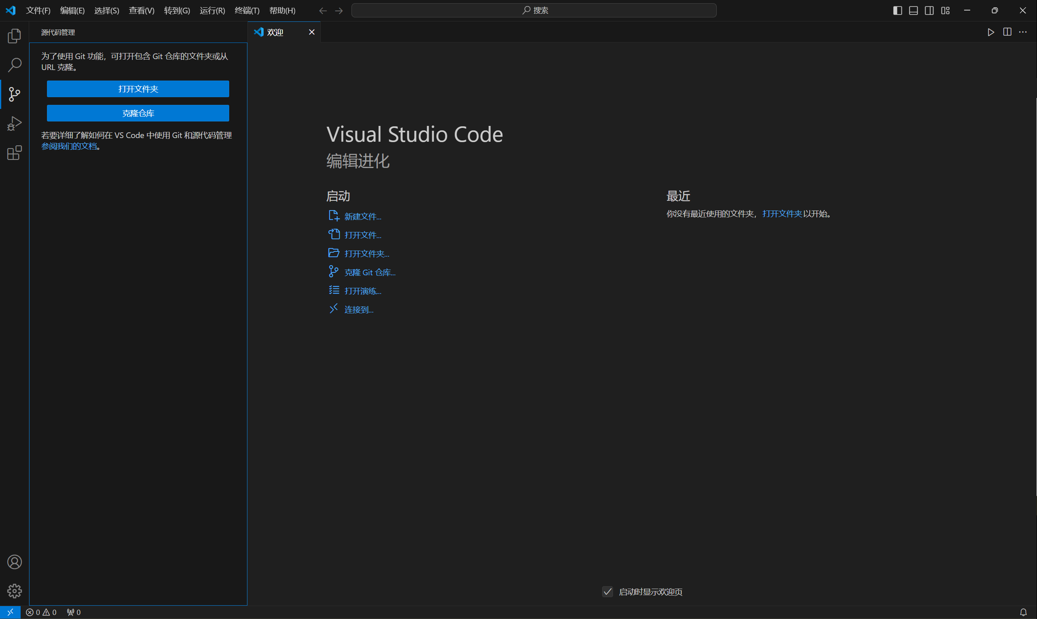1037x619 pixels.
Task: Click the 源代码管理 panel title
Action: tap(58, 32)
